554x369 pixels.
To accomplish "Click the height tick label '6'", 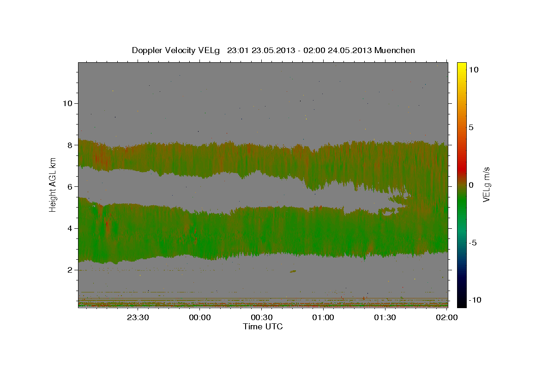I will coord(69,187).
